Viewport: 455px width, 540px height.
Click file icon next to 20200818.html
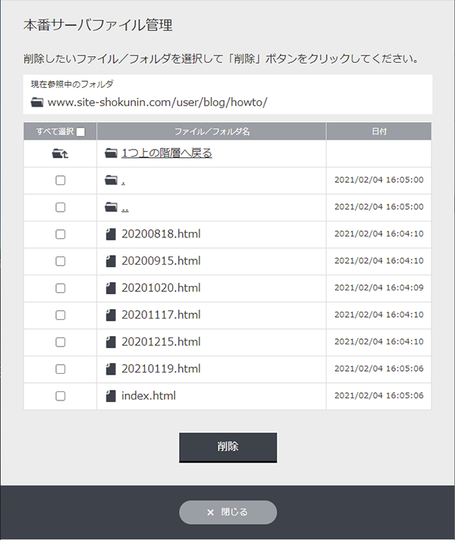[x=111, y=234]
